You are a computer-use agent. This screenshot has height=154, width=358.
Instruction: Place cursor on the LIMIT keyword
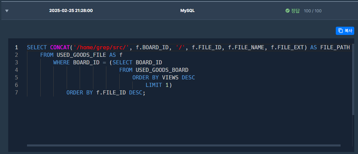154,85
